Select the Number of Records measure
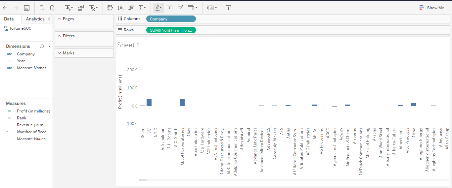This screenshot has height=188, width=452. pyautogui.click(x=33, y=132)
